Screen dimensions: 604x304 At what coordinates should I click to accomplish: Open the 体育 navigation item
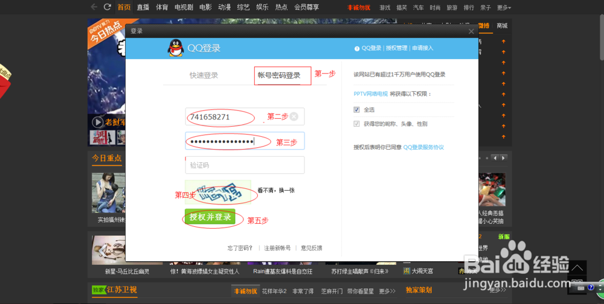(x=162, y=7)
